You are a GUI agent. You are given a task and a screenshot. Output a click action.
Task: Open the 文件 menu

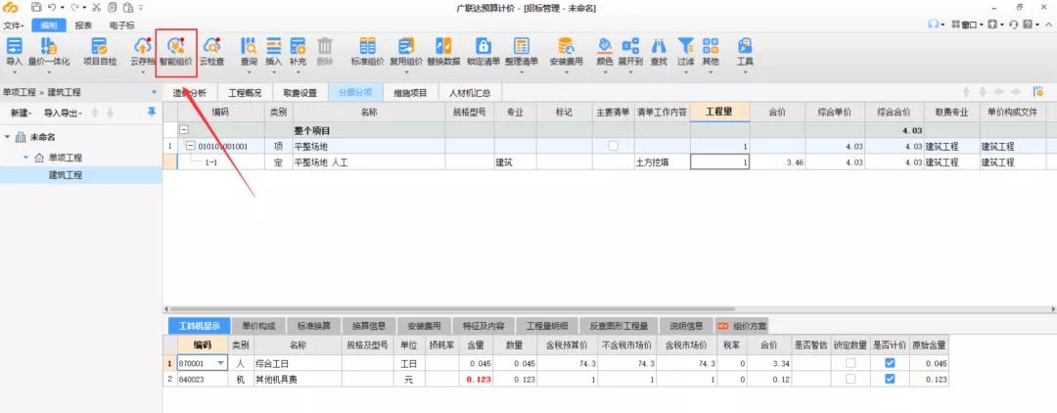[13, 25]
